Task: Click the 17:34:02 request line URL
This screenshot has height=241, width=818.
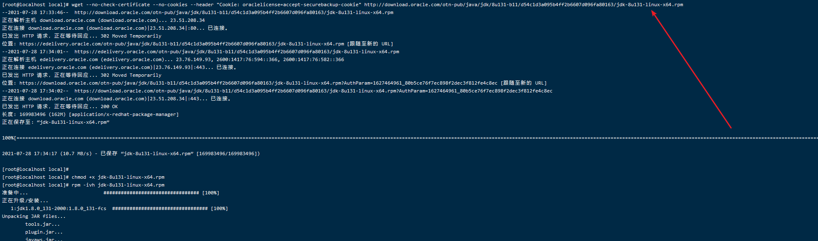Action: coord(313,91)
